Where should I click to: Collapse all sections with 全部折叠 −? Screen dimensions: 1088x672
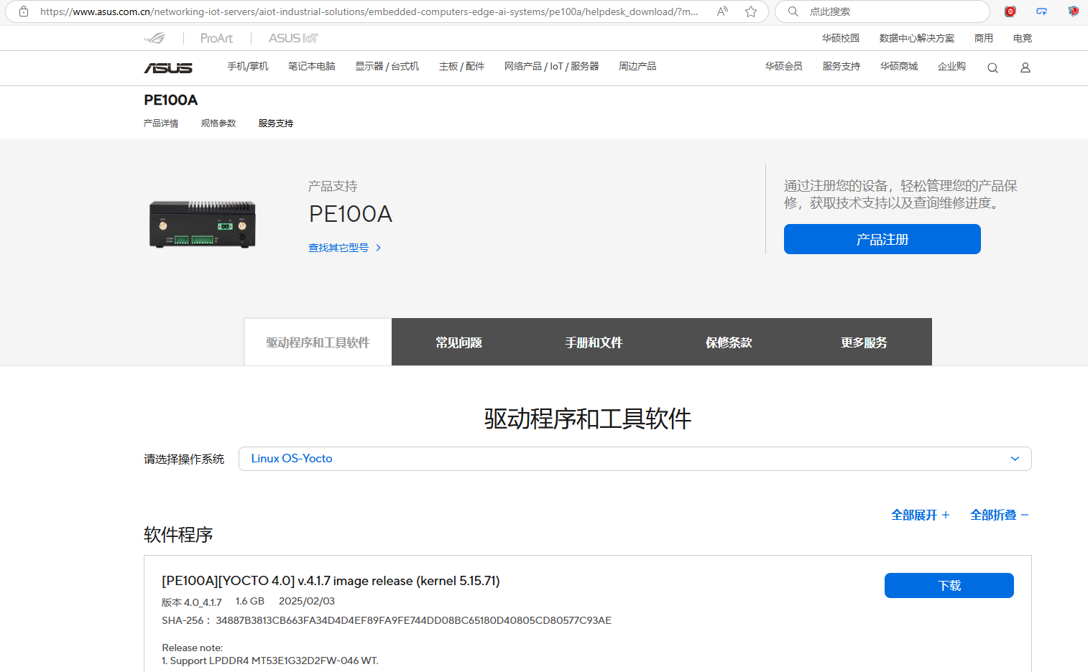point(1000,515)
